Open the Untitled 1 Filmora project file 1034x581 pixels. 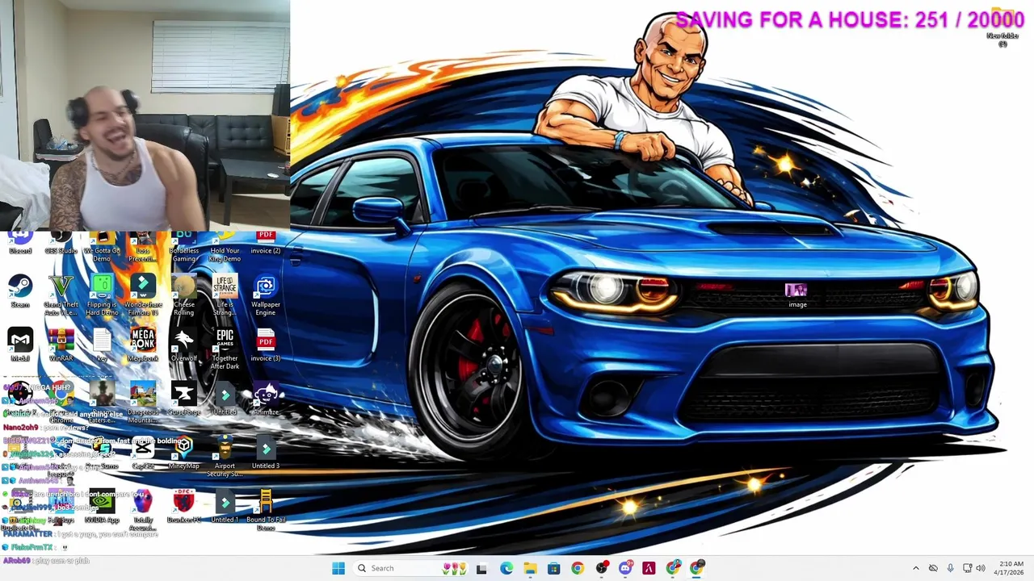[x=225, y=507]
